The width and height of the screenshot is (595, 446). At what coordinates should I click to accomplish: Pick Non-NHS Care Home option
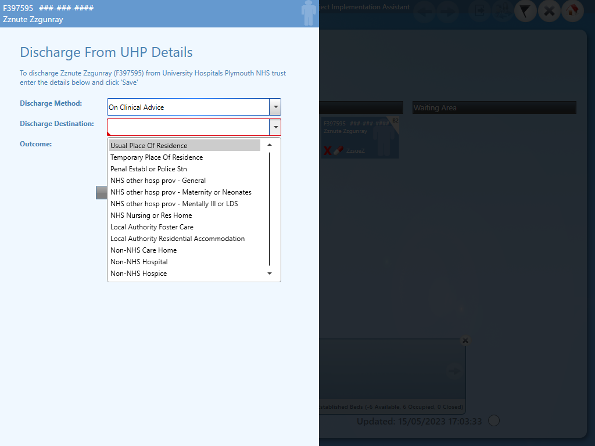click(185, 250)
